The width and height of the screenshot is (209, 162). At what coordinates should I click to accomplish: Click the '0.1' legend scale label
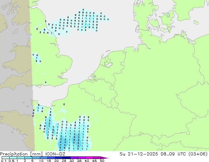(x=4, y=161)
